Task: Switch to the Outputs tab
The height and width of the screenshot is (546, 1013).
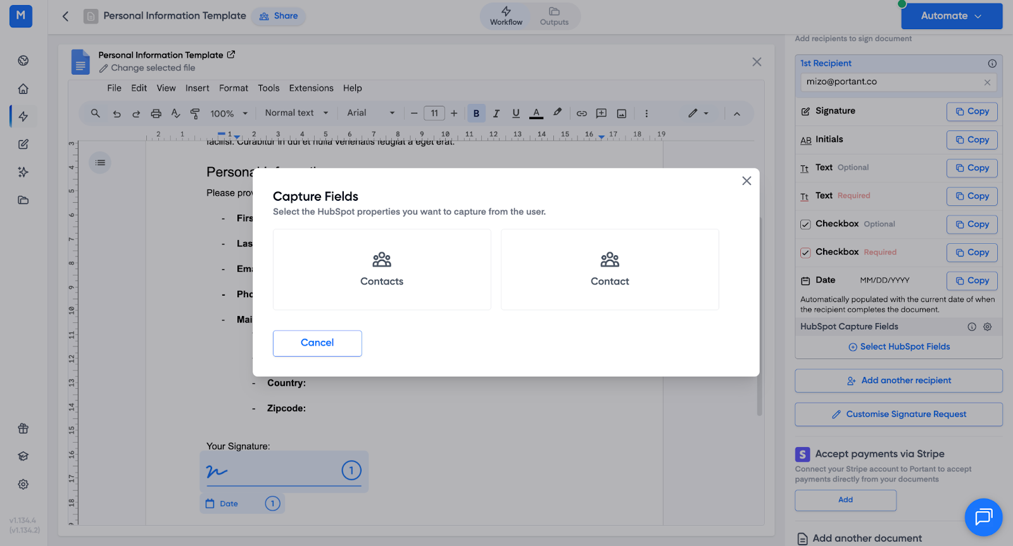Action: (554, 16)
